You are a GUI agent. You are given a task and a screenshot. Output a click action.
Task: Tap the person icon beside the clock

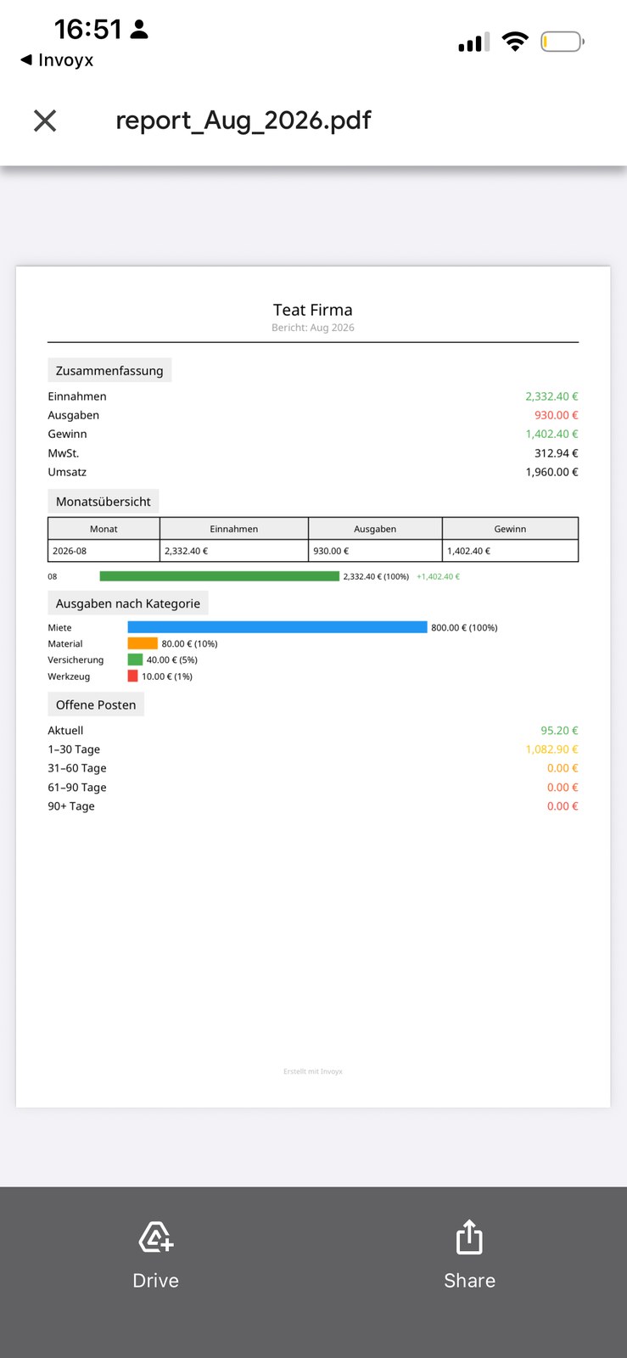pos(140,30)
